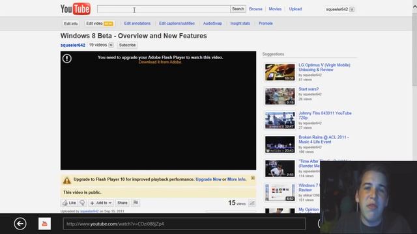
Task: Click Download it from Adobe link
Action: point(160,62)
